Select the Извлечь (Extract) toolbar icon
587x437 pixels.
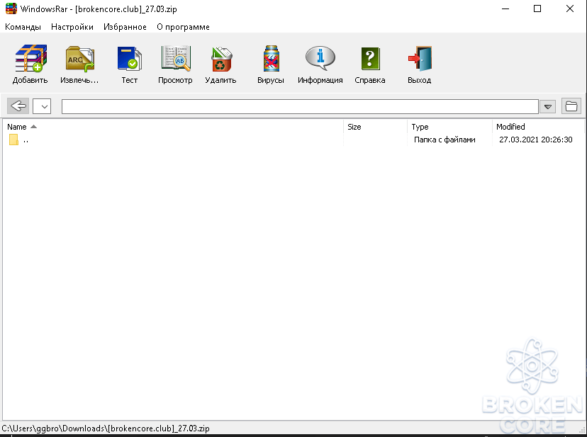[x=79, y=58]
